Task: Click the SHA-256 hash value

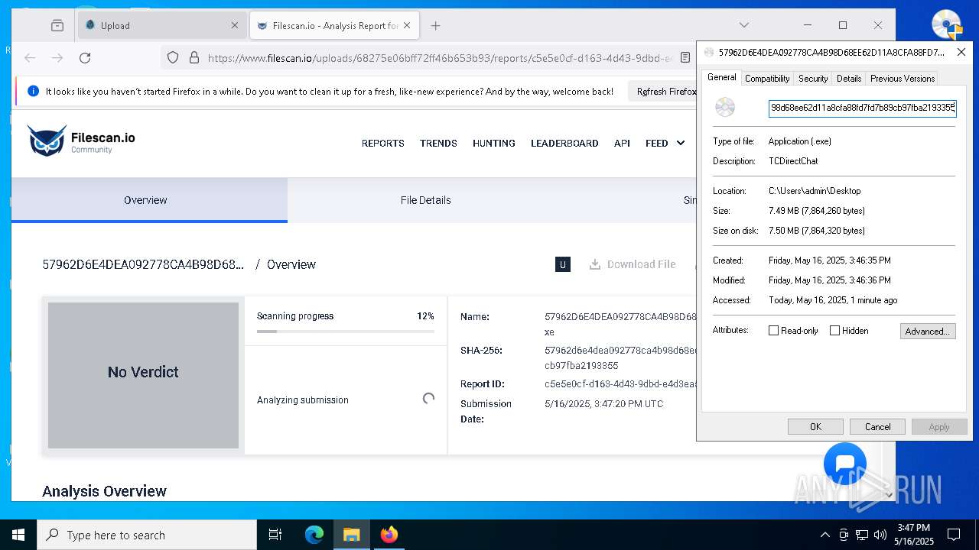Action: [x=620, y=357]
